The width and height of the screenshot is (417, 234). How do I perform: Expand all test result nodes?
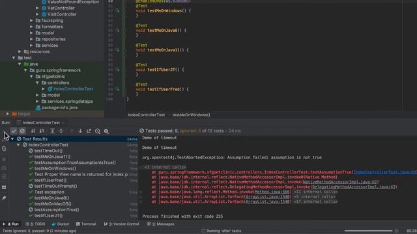pyautogui.click(x=52, y=131)
